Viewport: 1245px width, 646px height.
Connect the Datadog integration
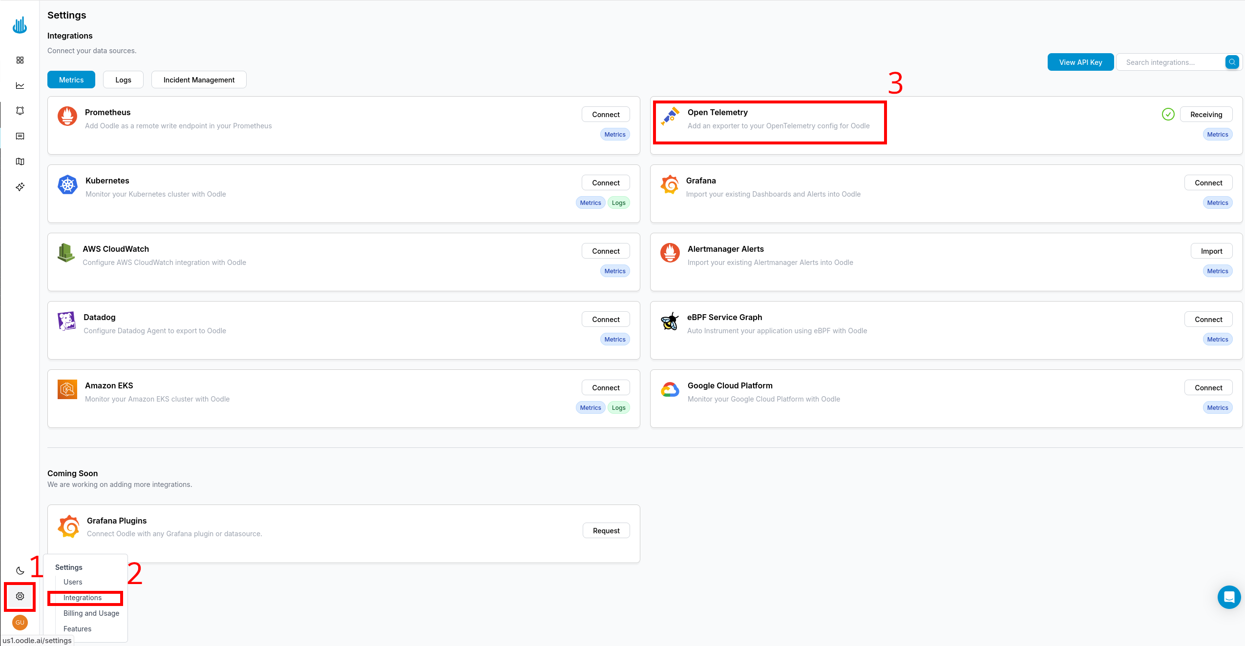tap(606, 319)
